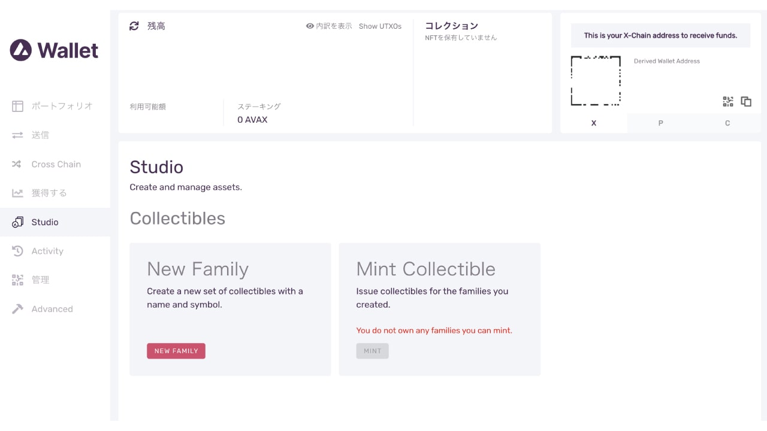Click the Cross Chain shuffle icon
Image resolution: width=767 pixels, height=431 pixels.
[17, 164]
